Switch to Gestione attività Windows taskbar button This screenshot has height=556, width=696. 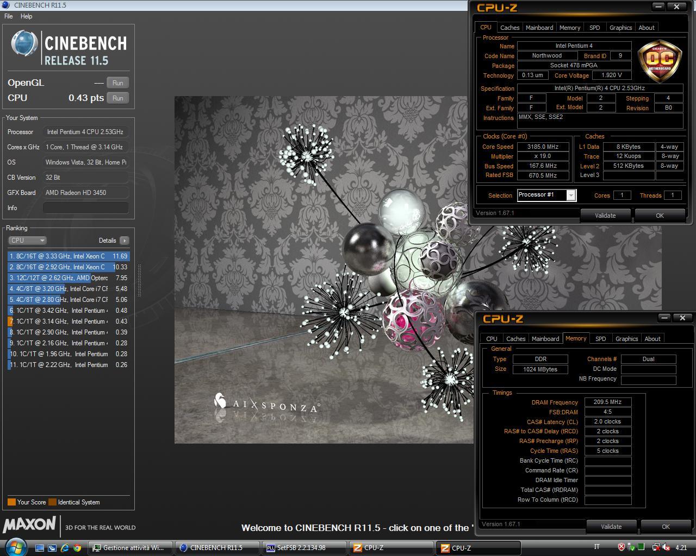[130, 548]
